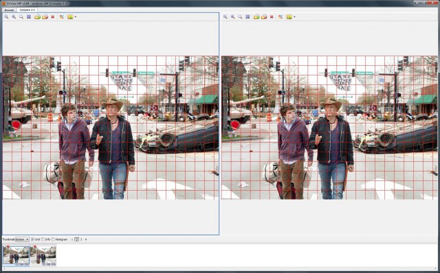Switch to the Browser tab
The height and width of the screenshot is (273, 440).
[x=9, y=10]
